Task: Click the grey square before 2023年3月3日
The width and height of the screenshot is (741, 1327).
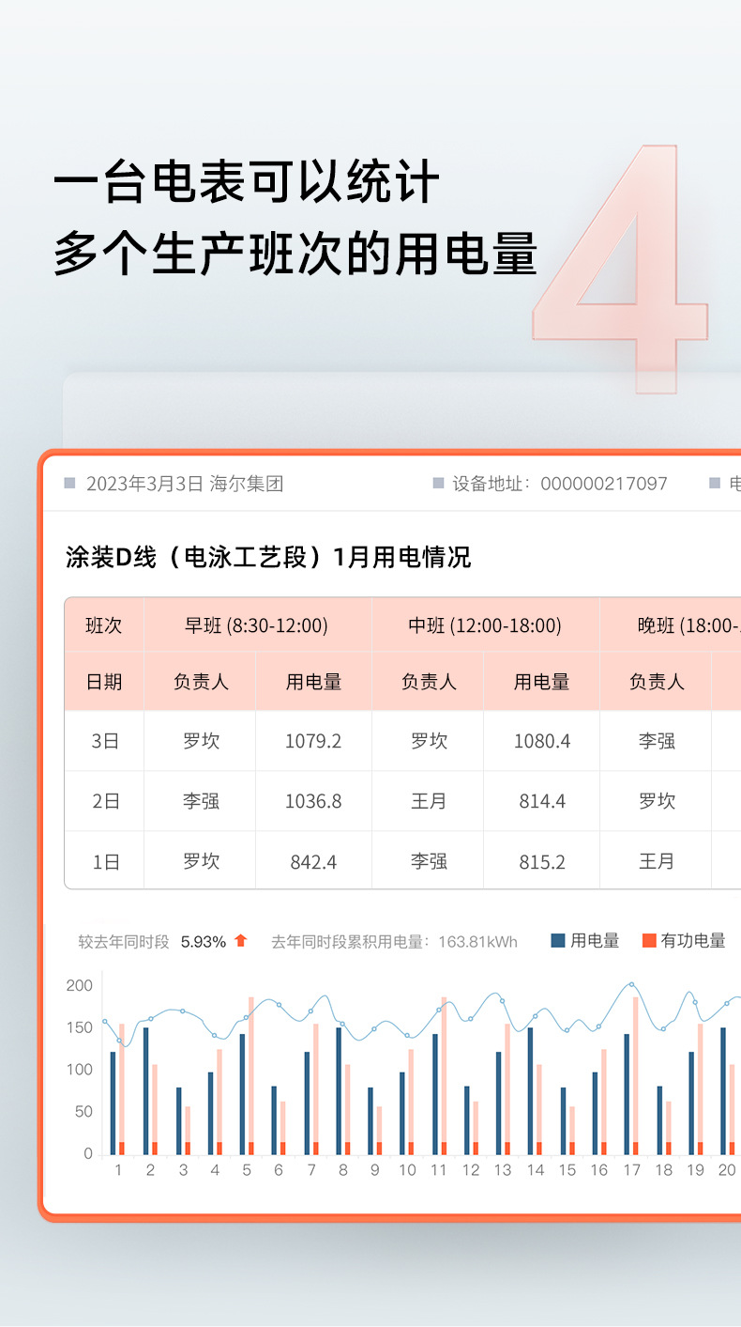Action: [69, 484]
